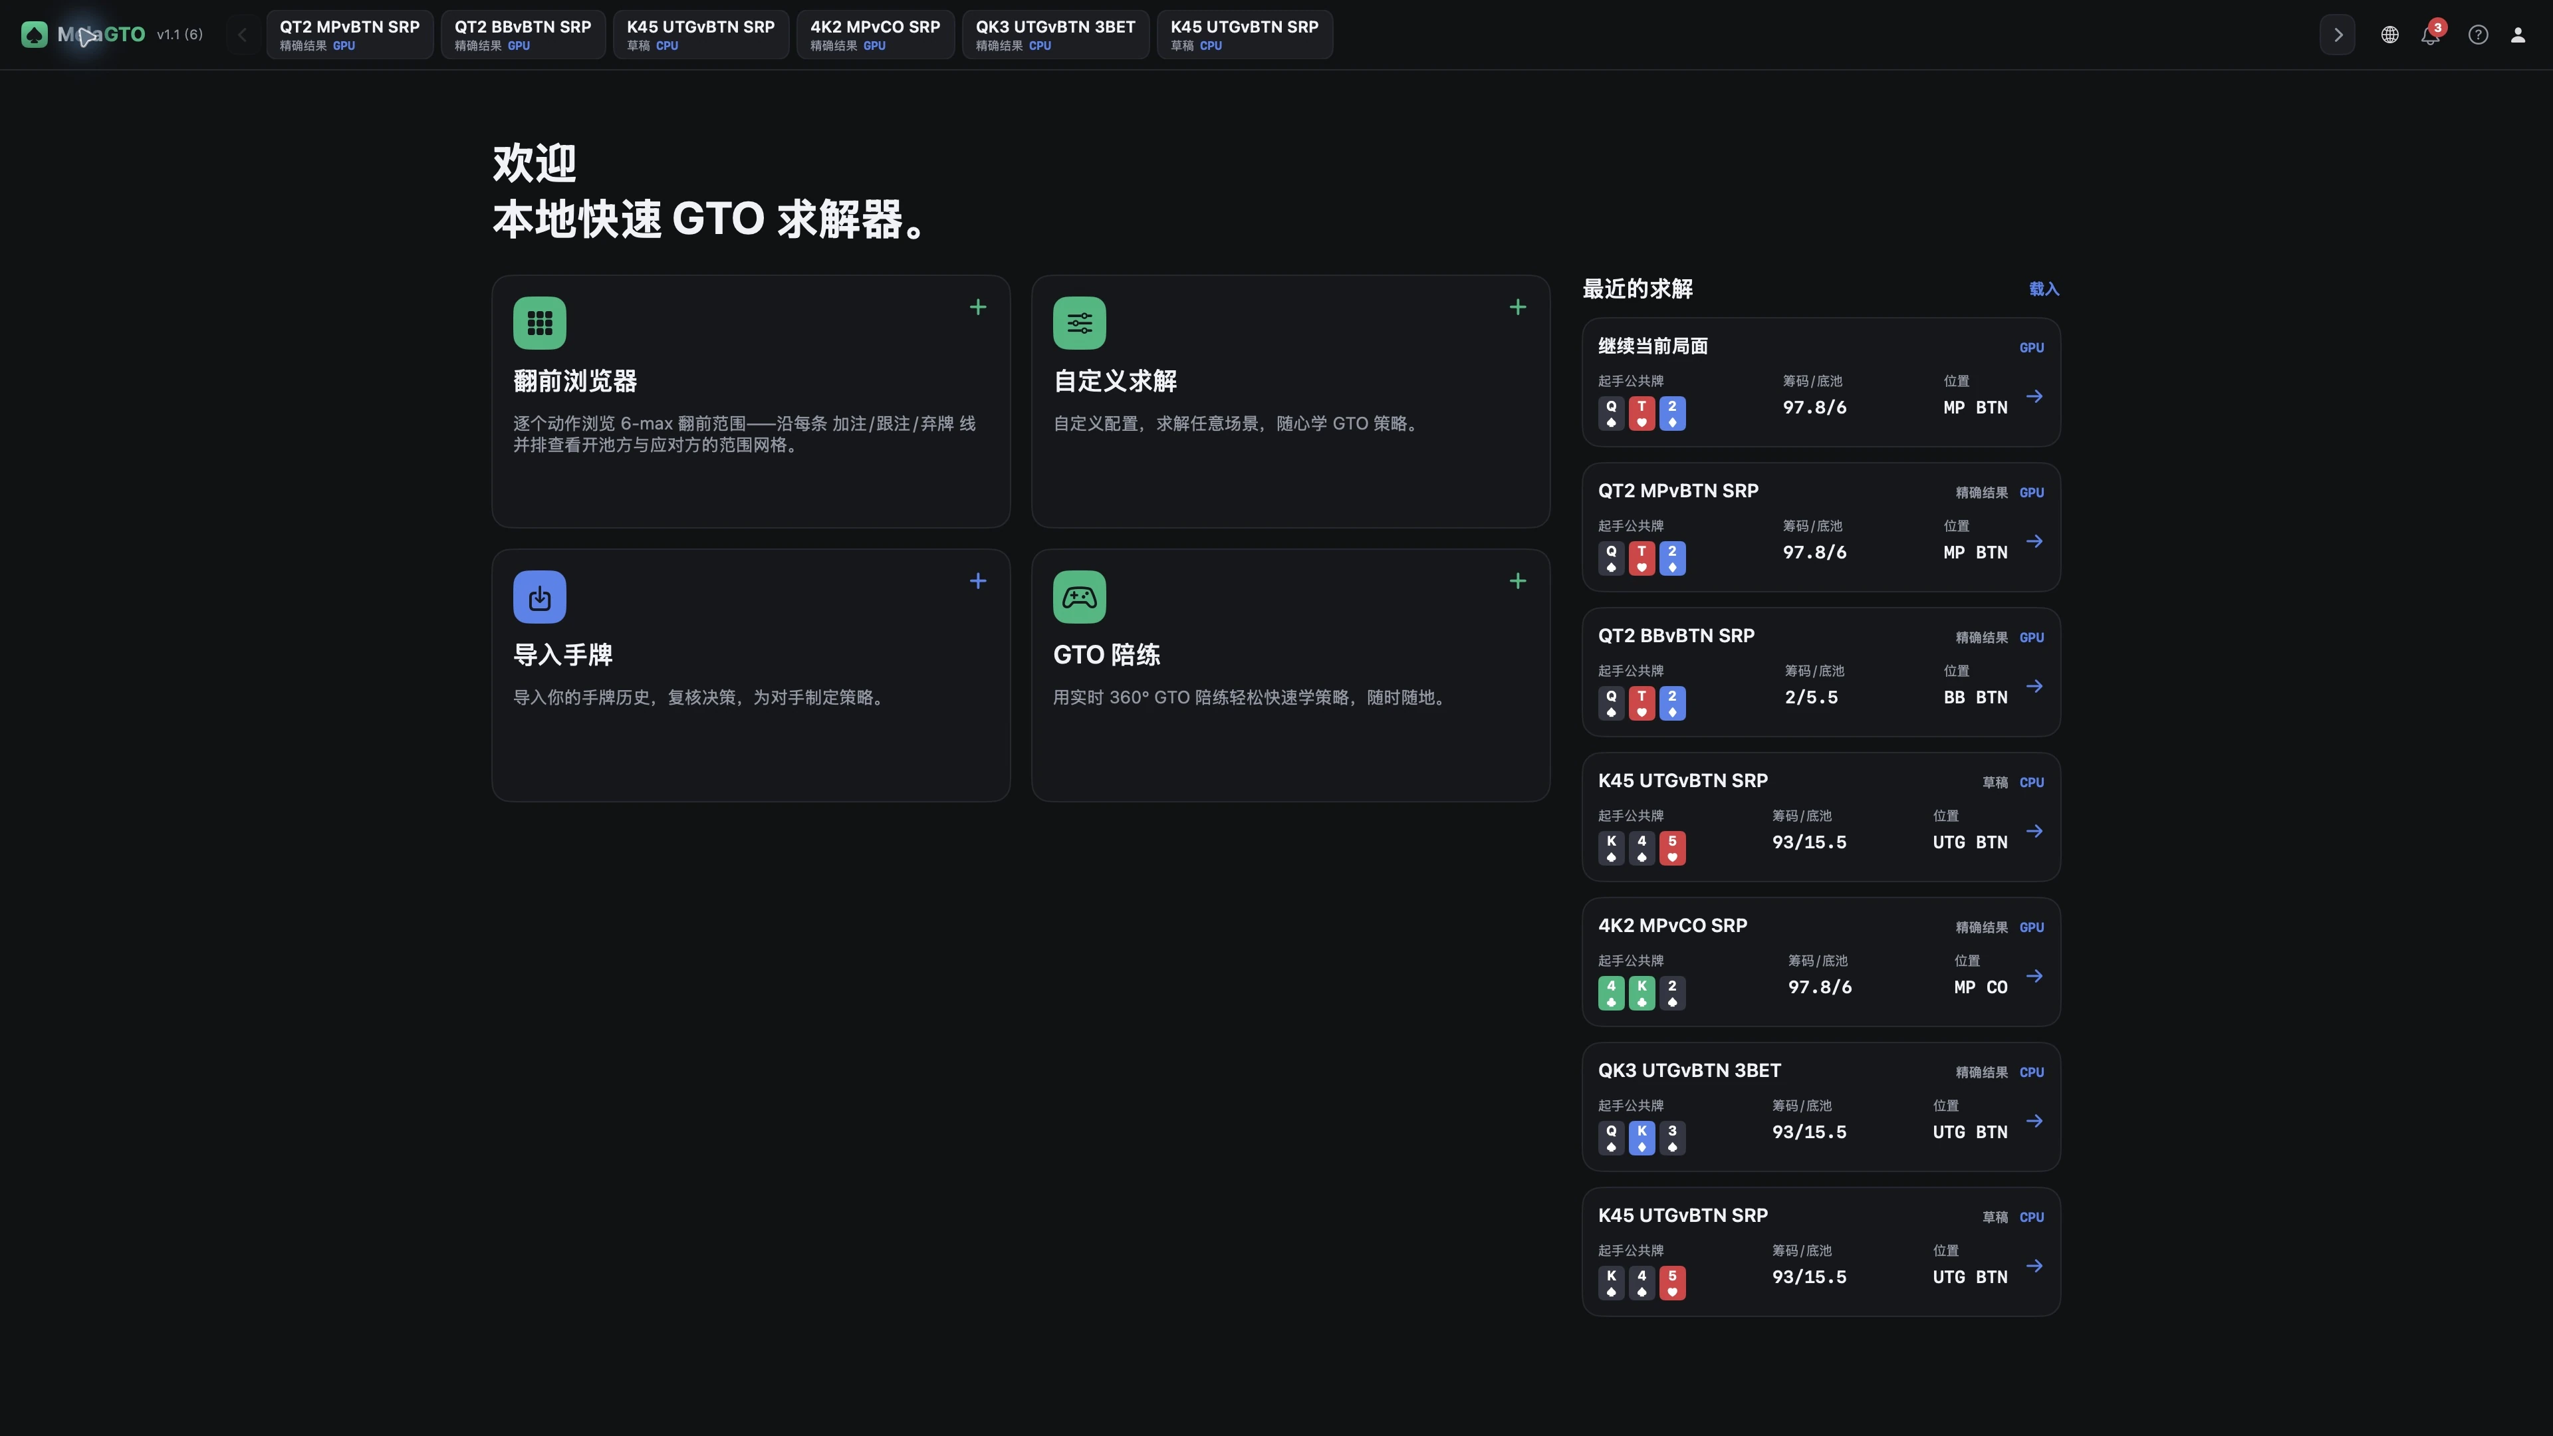
Task: Open the notifications bell icon
Action: (x=2429, y=36)
